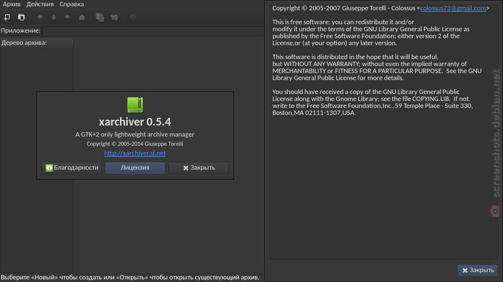Click the "WITHOUT ANY WARRANTY" license line
503x282 pixels.
(370, 64)
